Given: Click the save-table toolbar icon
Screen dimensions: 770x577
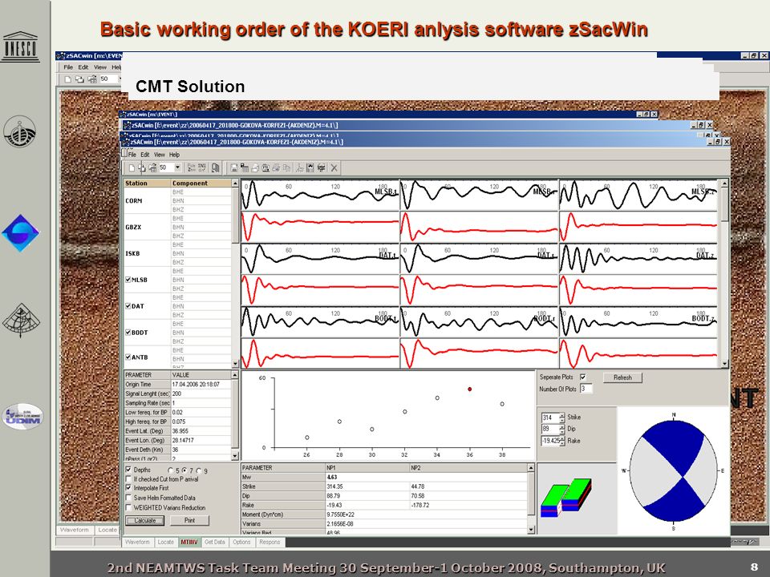Looking at the screenshot, I should point(245,167).
